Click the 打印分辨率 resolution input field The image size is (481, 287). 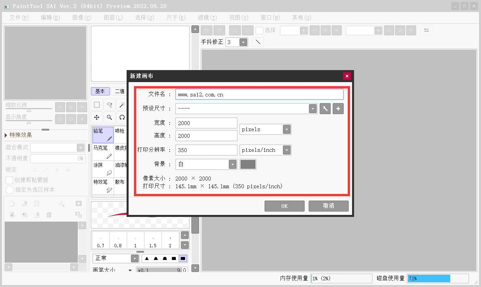[206, 150]
